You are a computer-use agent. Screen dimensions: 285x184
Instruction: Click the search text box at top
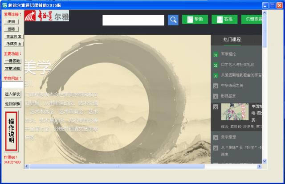(133, 20)
